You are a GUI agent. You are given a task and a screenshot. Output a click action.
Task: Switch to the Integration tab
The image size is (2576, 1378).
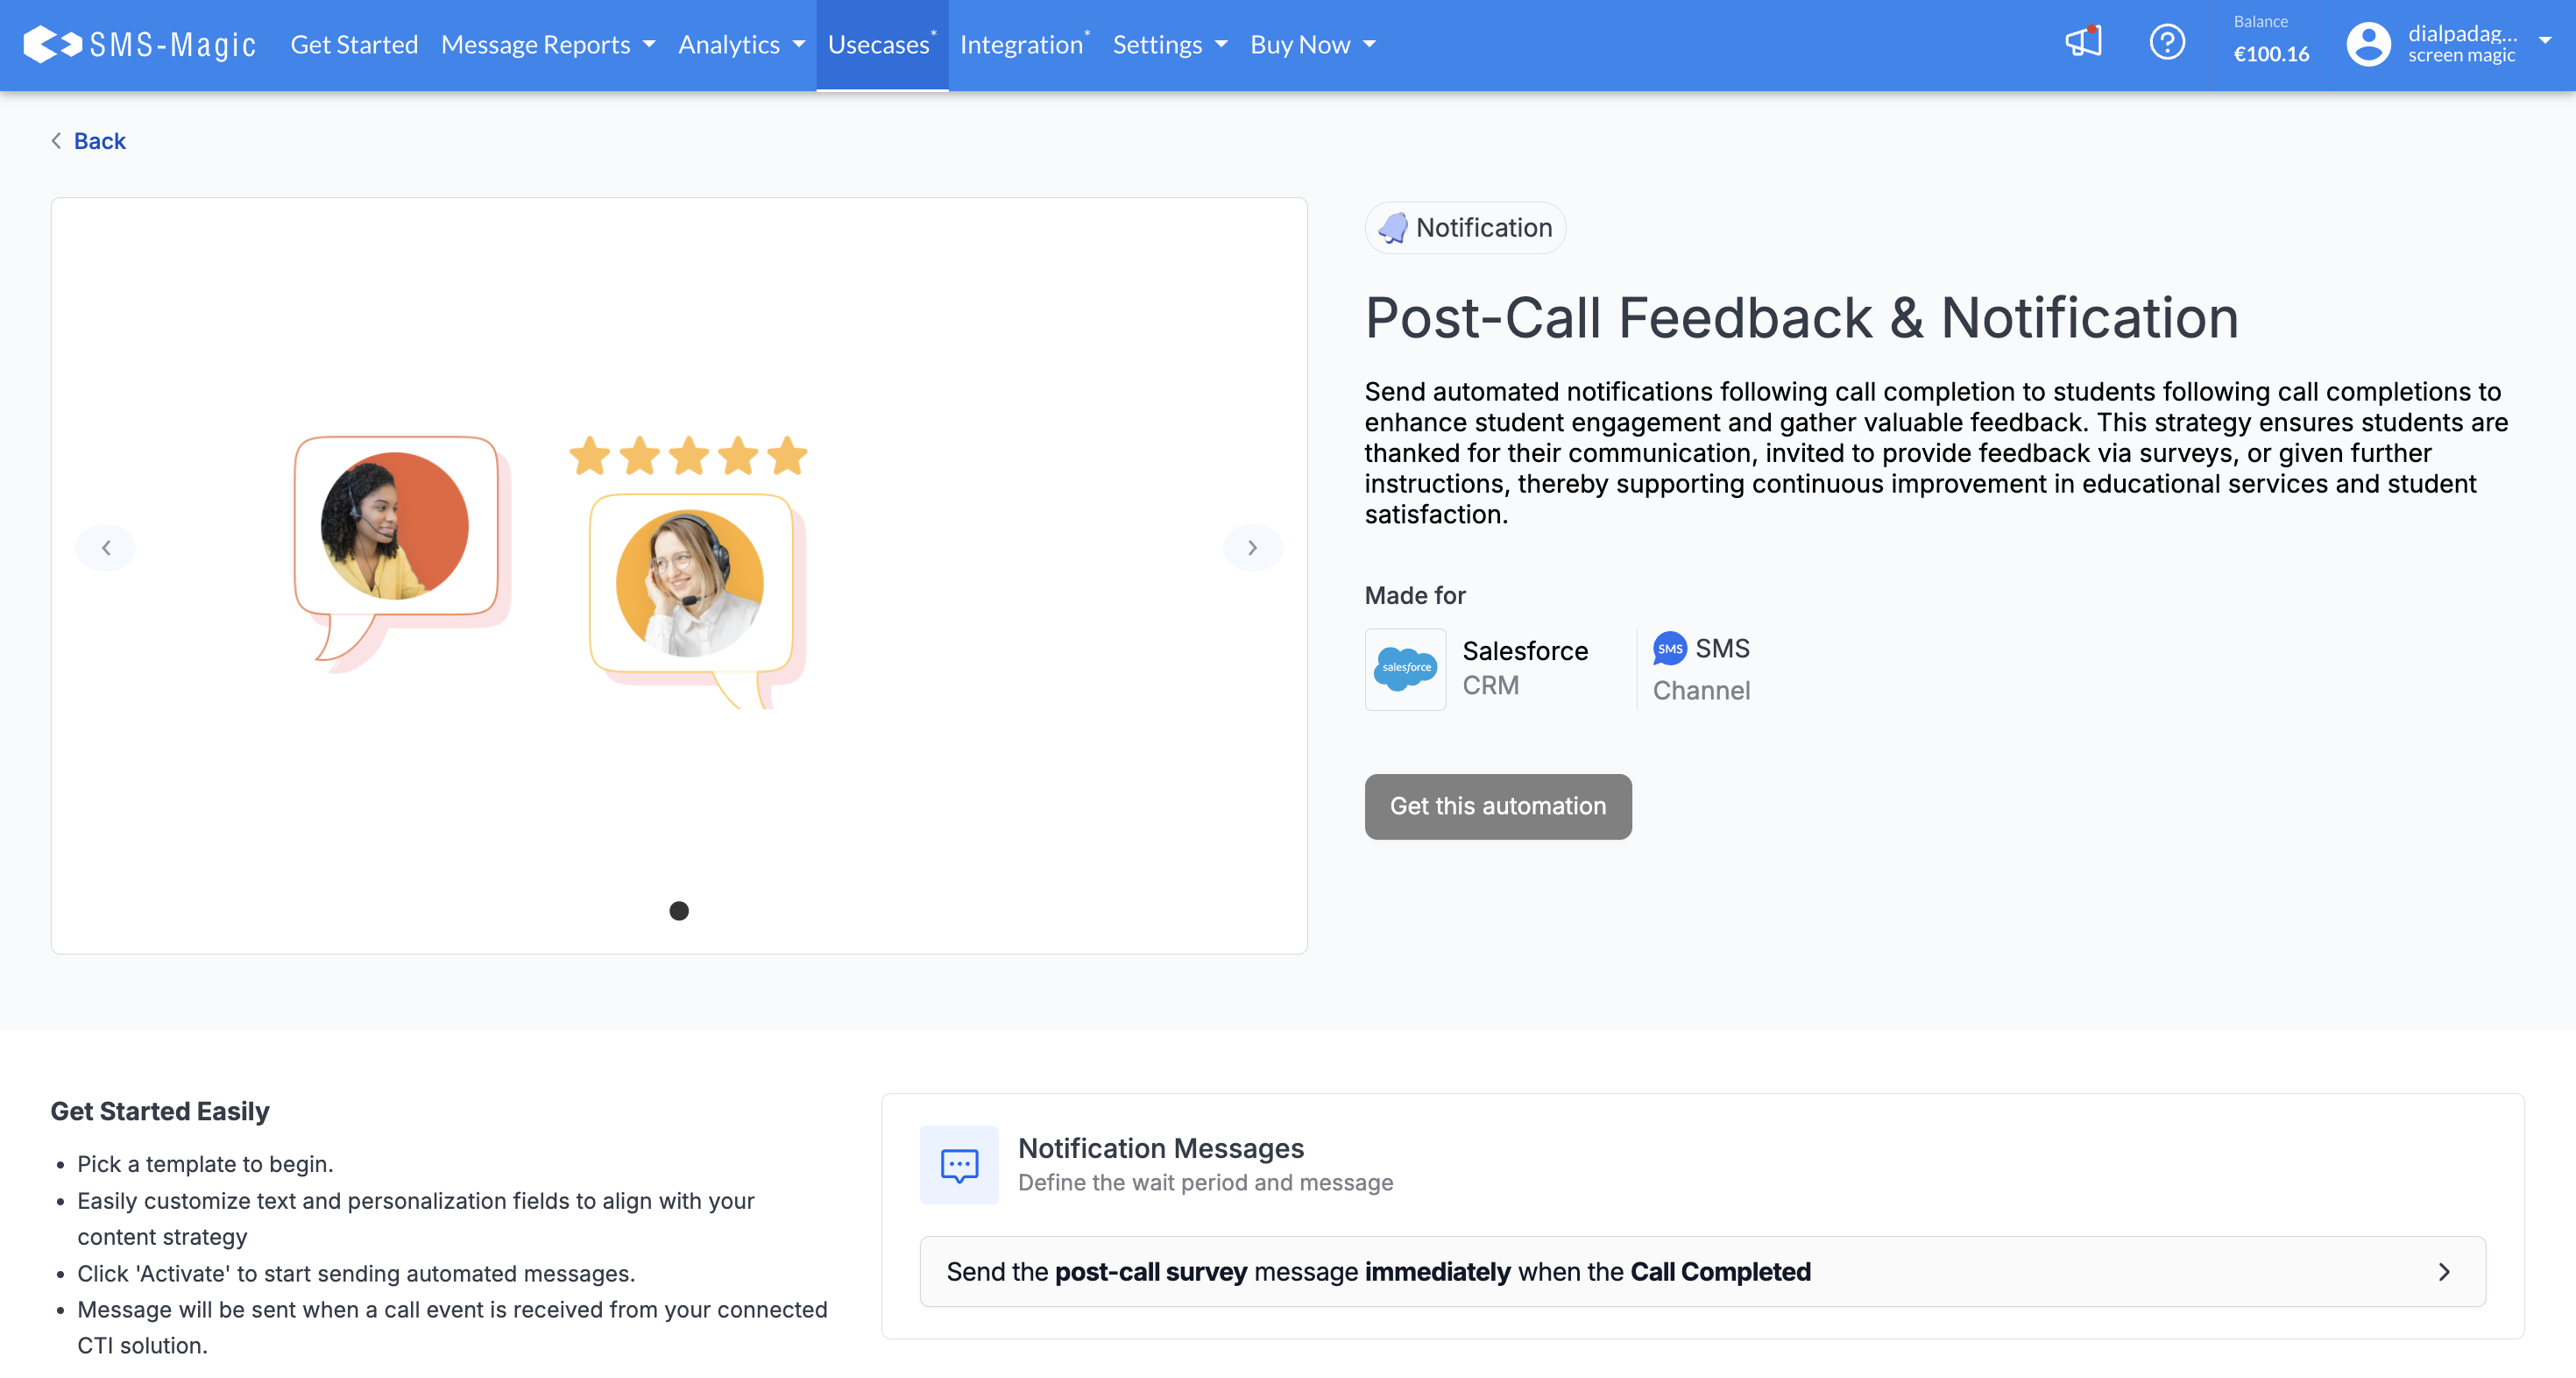pyautogui.click(x=1022, y=45)
